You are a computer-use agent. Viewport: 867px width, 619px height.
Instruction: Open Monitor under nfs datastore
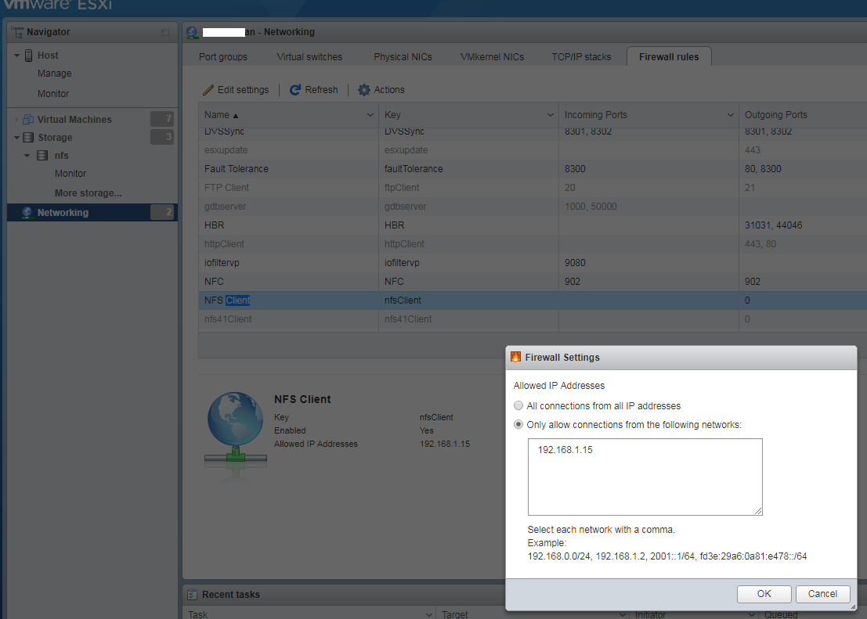tap(70, 174)
